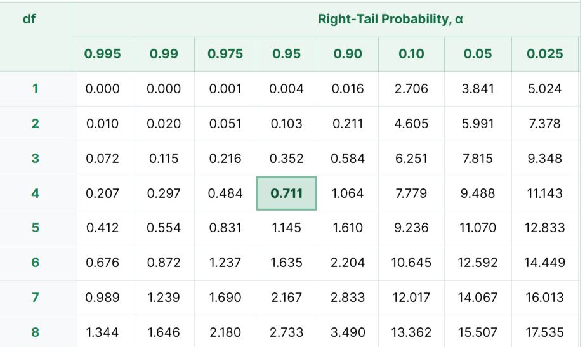Click the 0.10 column header
Screen dimensions: 585x347
[412, 54]
